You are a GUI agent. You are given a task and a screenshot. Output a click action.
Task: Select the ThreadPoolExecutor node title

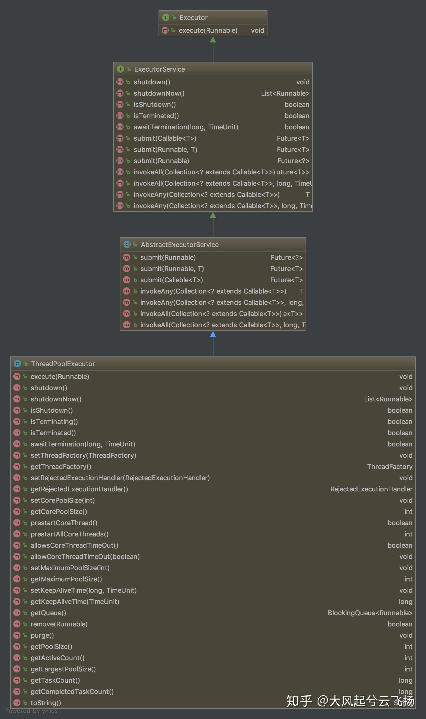tap(63, 364)
